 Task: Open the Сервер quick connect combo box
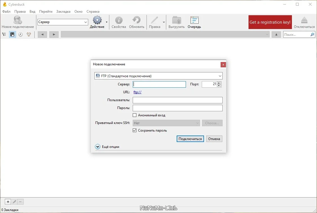pyautogui.click(x=63, y=22)
